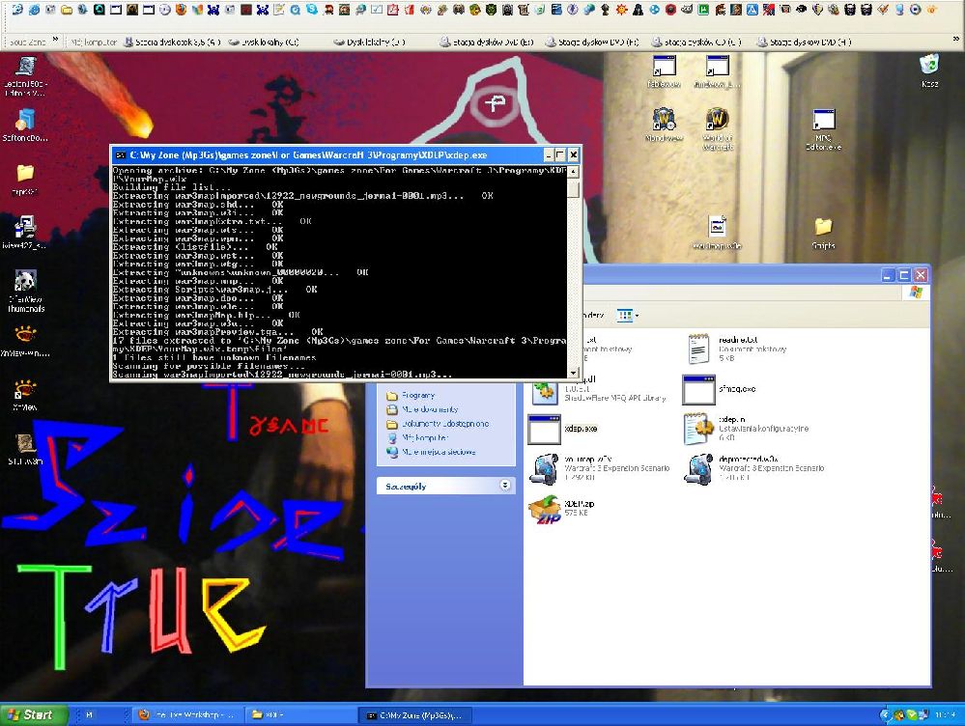Select xdep.exe in Explorer window

point(563,429)
